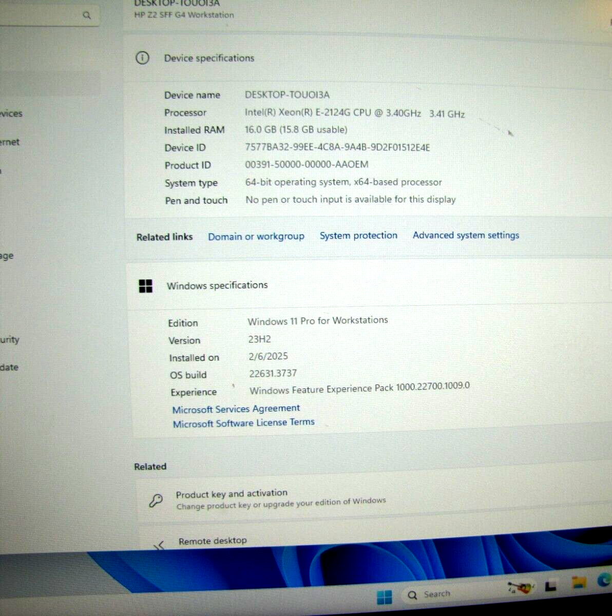Screen dimensions: 612x616
Task: Open Microsoft Services Agreement link
Action: [x=236, y=409]
